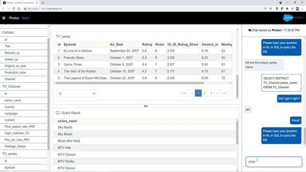Open browser extensions puzzle icon
The height and width of the screenshot is (172, 306).
[x=287, y=9]
